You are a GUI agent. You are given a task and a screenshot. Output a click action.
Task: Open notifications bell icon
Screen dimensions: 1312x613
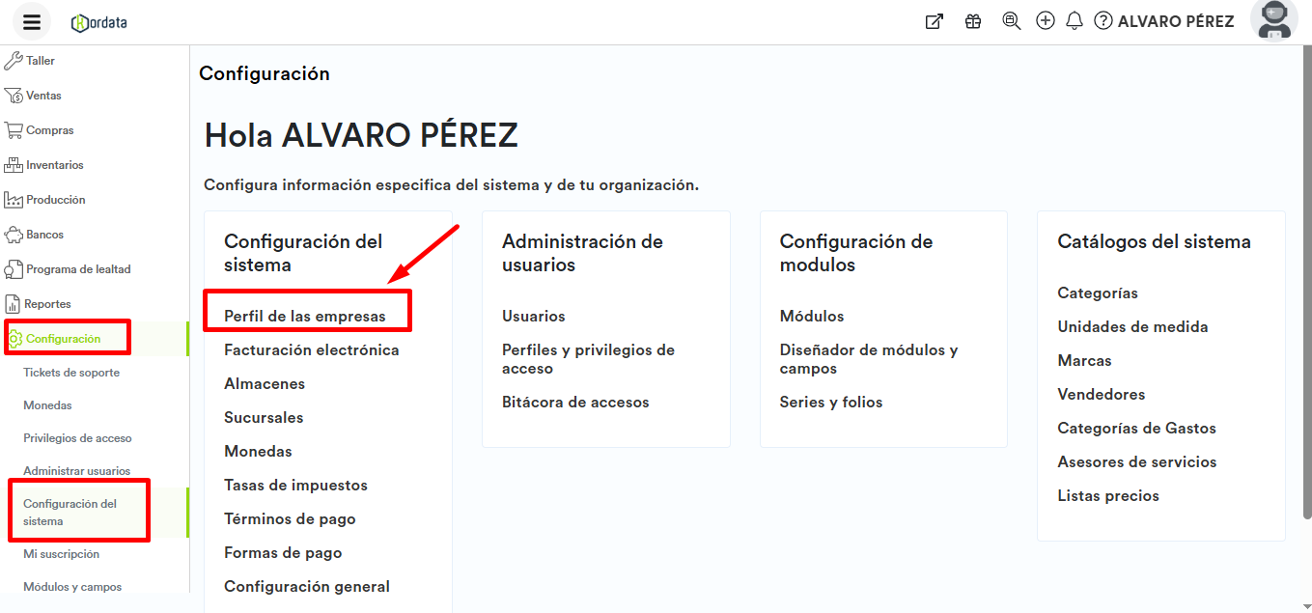(1075, 21)
